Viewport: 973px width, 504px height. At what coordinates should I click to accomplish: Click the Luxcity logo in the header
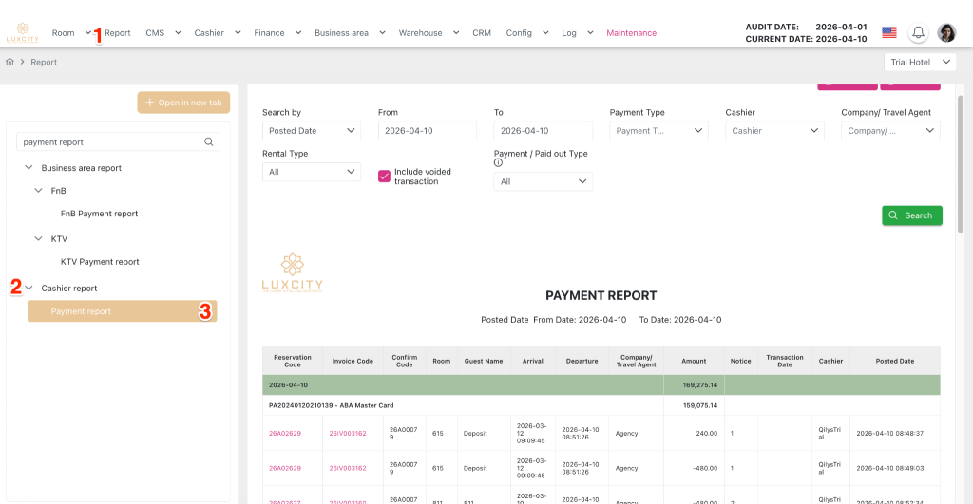[x=23, y=33]
